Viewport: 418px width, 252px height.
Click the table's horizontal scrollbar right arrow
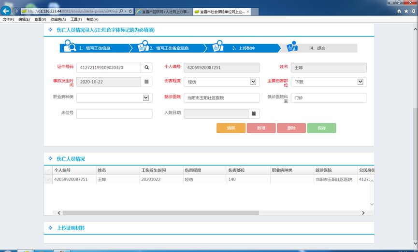click(x=363, y=212)
